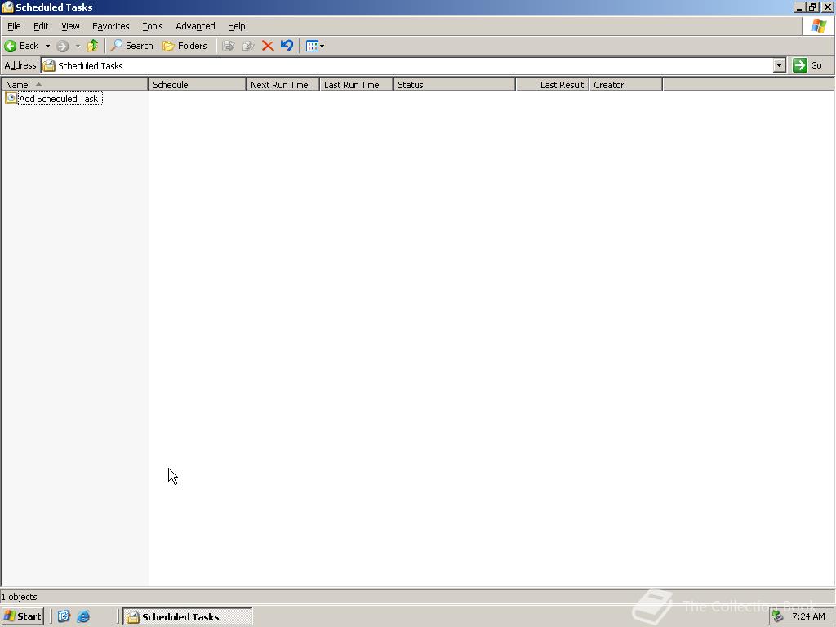Open the Start menu
The image size is (836, 627).
[22, 616]
